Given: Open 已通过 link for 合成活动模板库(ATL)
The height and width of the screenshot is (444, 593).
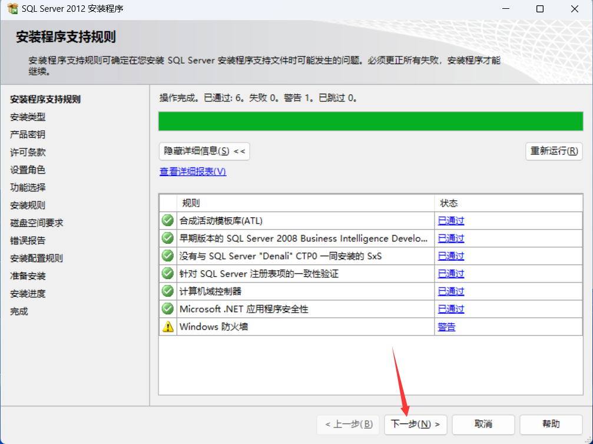Looking at the screenshot, I should (x=451, y=220).
